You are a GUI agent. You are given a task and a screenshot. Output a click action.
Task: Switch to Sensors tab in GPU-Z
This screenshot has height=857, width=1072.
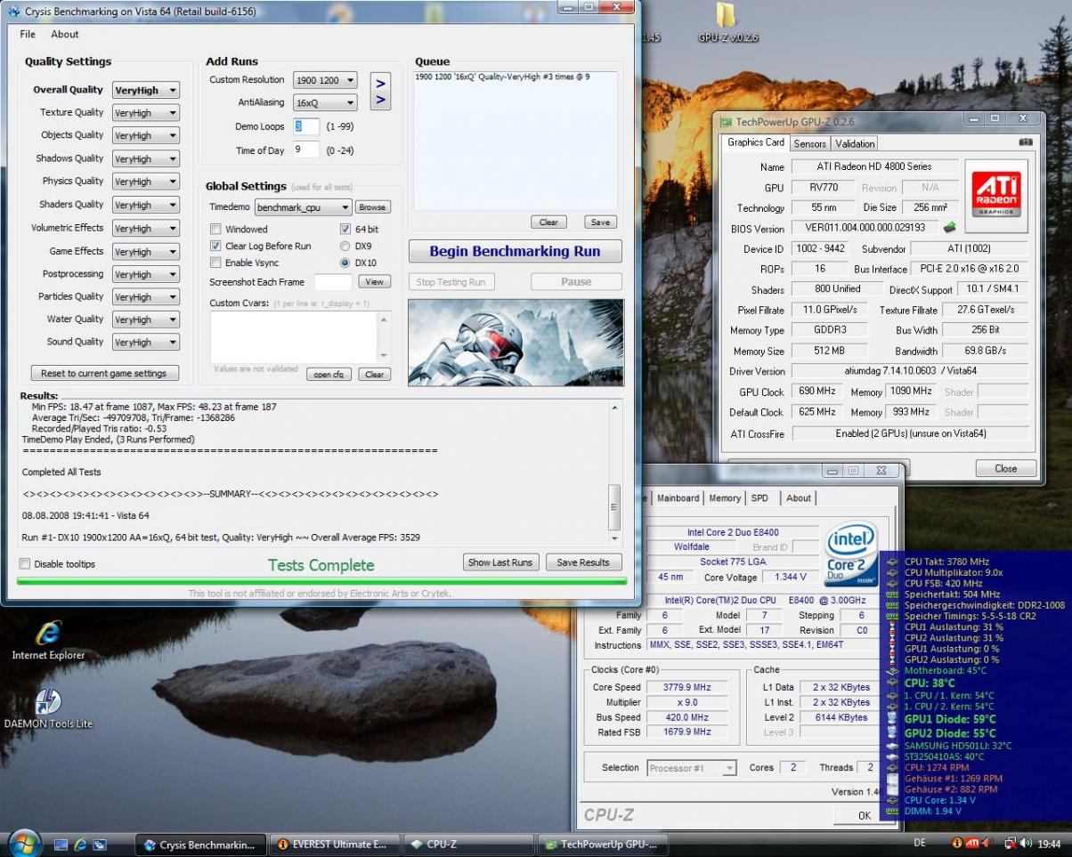[809, 143]
